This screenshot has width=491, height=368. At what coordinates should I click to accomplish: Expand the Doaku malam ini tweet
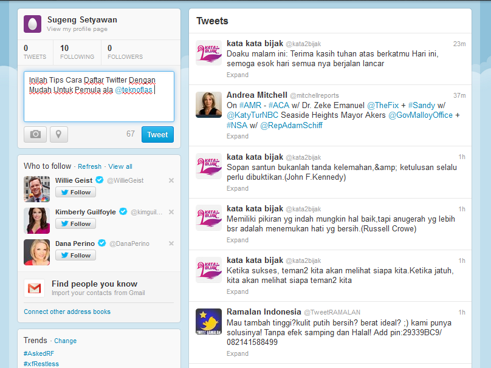(238, 75)
